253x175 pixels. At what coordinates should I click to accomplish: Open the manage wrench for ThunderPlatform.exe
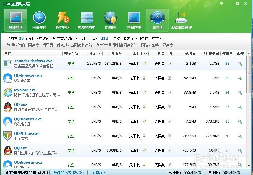[x=240, y=63]
